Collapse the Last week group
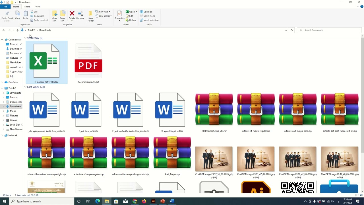 [25, 87]
